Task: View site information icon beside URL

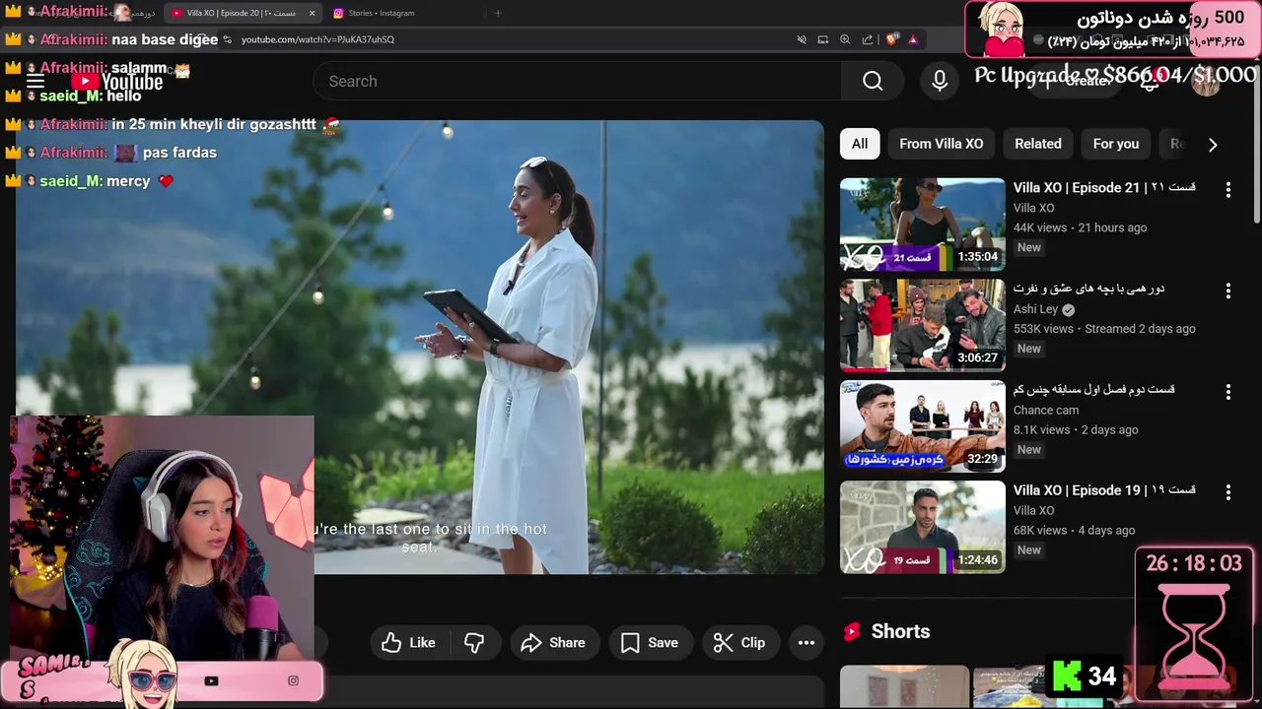Action: coord(229,39)
